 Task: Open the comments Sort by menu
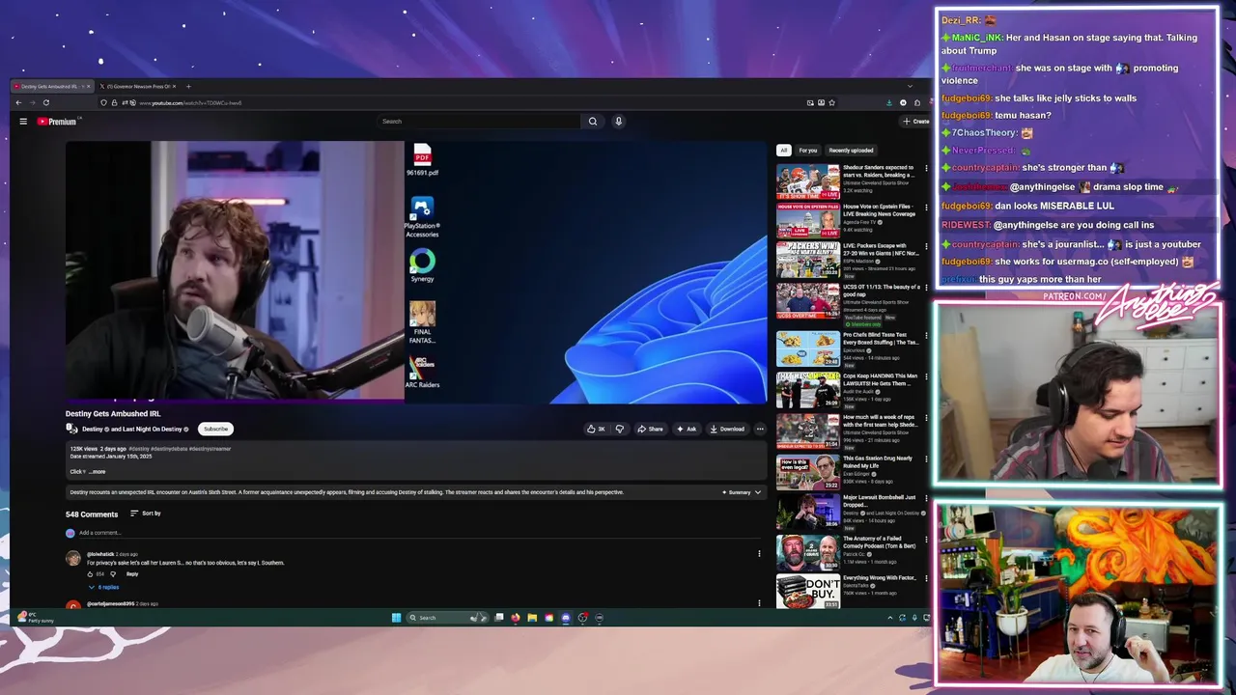pos(146,514)
